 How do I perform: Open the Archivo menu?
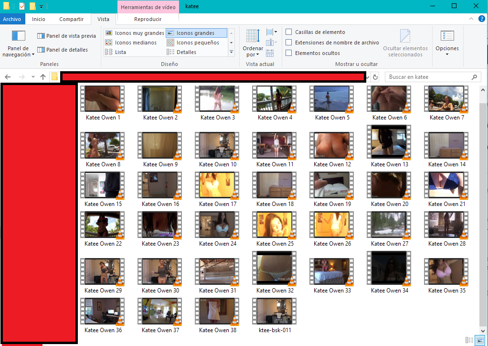(x=12, y=19)
